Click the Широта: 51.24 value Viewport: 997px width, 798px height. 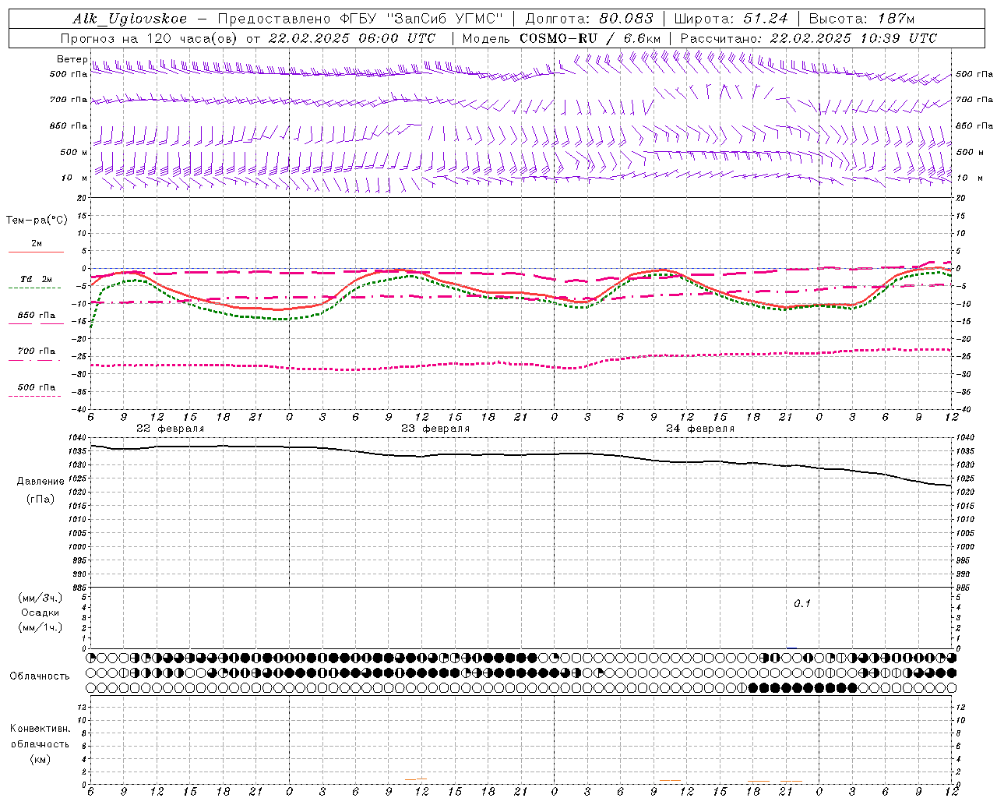click(731, 19)
